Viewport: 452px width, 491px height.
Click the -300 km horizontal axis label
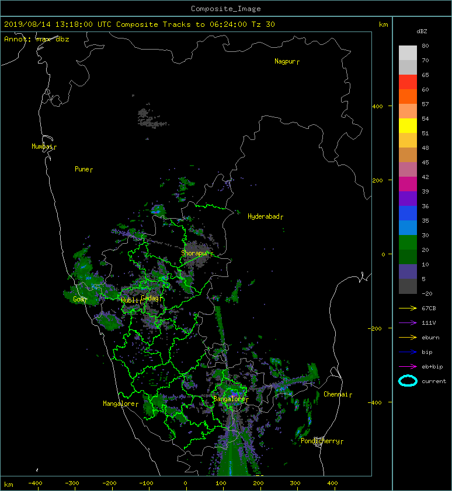pyautogui.click(x=72, y=483)
